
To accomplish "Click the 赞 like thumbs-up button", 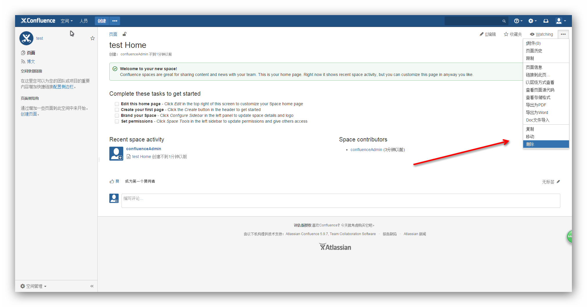I will point(114,181).
